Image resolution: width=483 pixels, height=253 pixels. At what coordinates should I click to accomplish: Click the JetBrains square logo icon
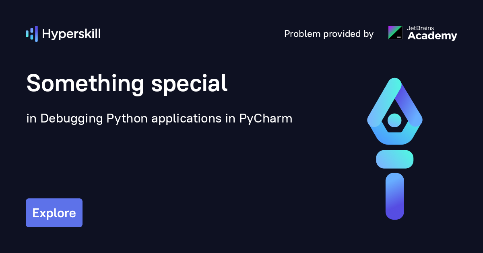[x=395, y=33]
